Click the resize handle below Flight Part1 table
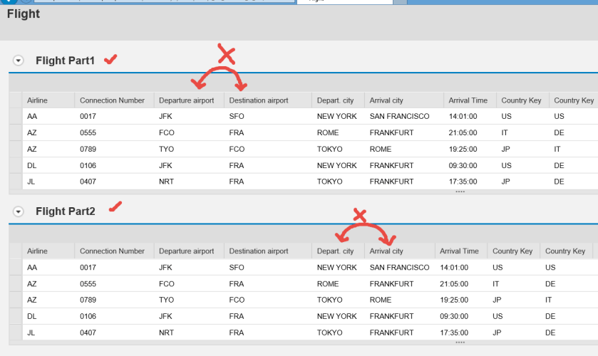 (460, 192)
